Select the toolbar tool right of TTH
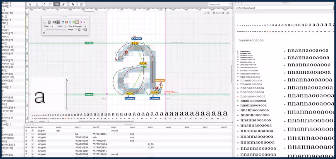The width and height of the screenshot is (336, 159). coord(63,4)
